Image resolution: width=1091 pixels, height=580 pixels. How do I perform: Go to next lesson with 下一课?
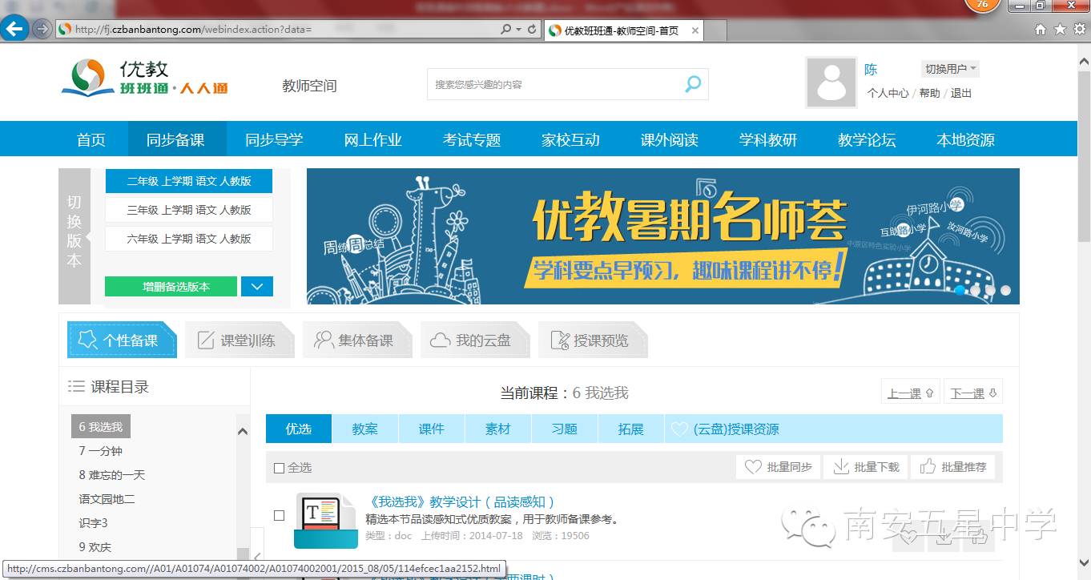click(x=972, y=393)
